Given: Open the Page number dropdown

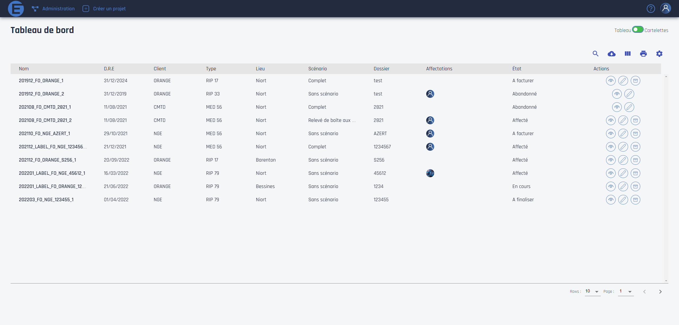Looking at the screenshot, I should 626,291.
